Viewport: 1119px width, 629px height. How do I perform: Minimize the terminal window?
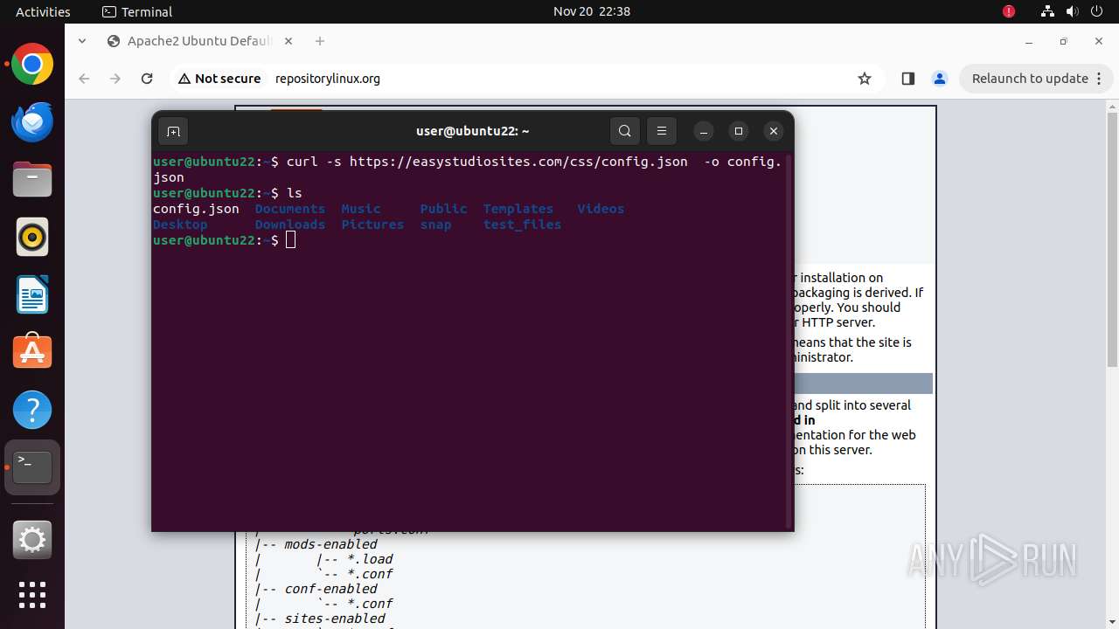(x=704, y=131)
